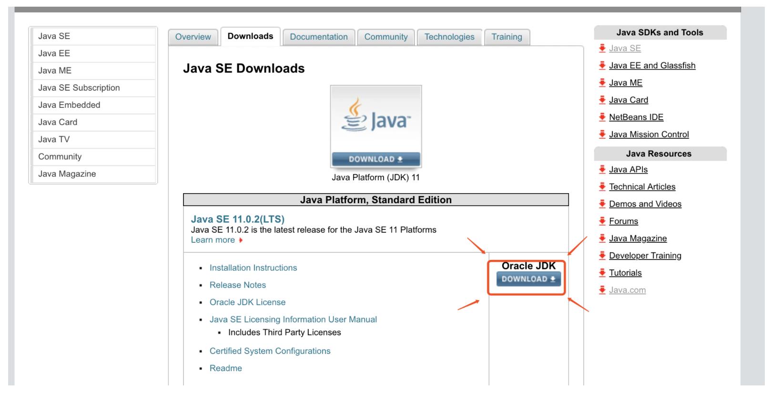771x394 pixels.
Task: Open Java Card in left sidebar
Action: tap(94, 122)
